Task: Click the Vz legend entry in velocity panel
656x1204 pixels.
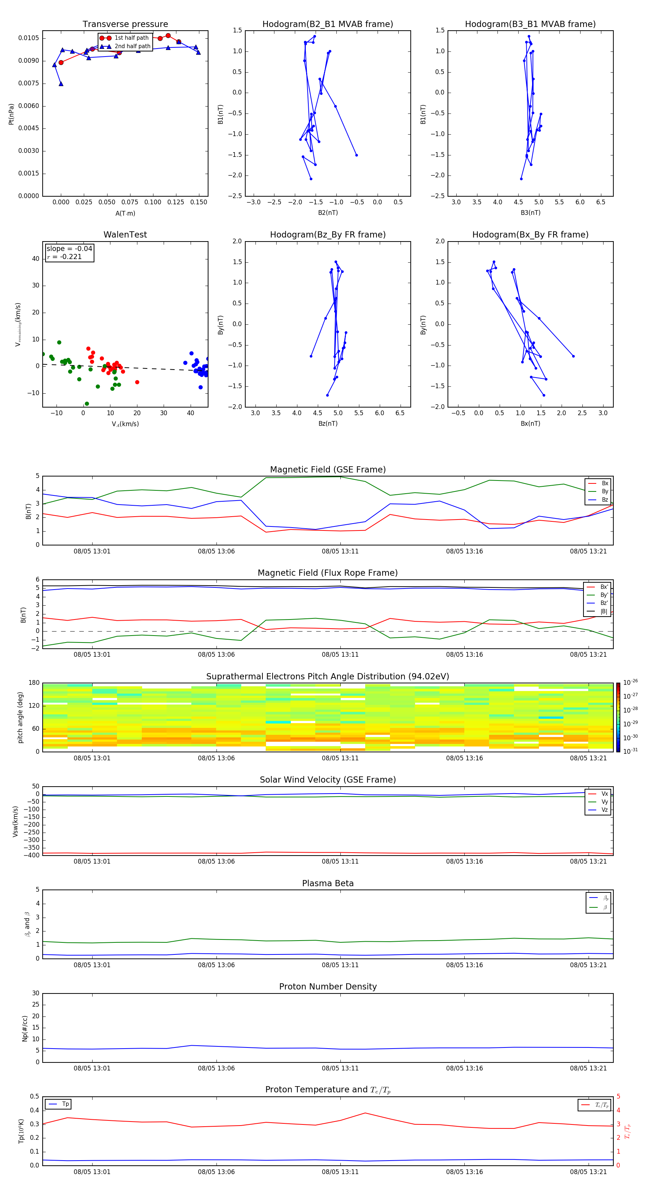Action: click(598, 810)
